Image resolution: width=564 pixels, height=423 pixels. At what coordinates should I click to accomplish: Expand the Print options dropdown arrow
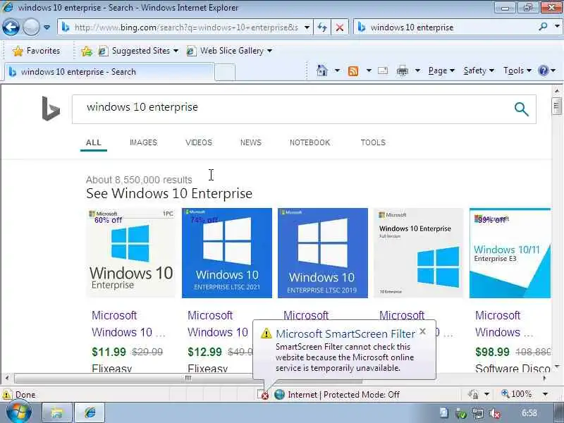click(x=417, y=70)
